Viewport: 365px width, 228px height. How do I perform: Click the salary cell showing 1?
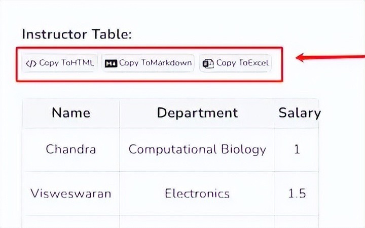click(x=297, y=149)
